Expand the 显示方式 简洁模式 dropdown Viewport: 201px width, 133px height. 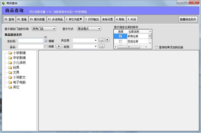coord(89,29)
